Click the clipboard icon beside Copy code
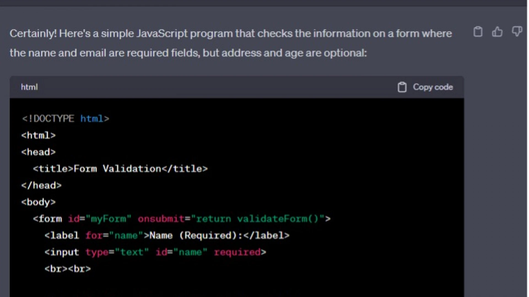The image size is (529, 297). click(x=402, y=87)
